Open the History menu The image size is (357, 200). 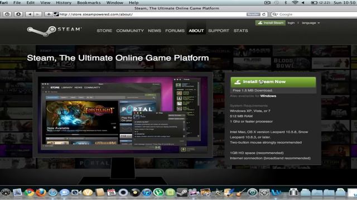(x=64, y=2)
